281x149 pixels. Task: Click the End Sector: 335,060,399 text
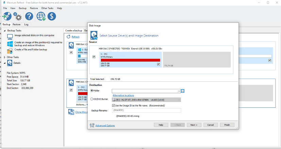(x=20, y=88)
